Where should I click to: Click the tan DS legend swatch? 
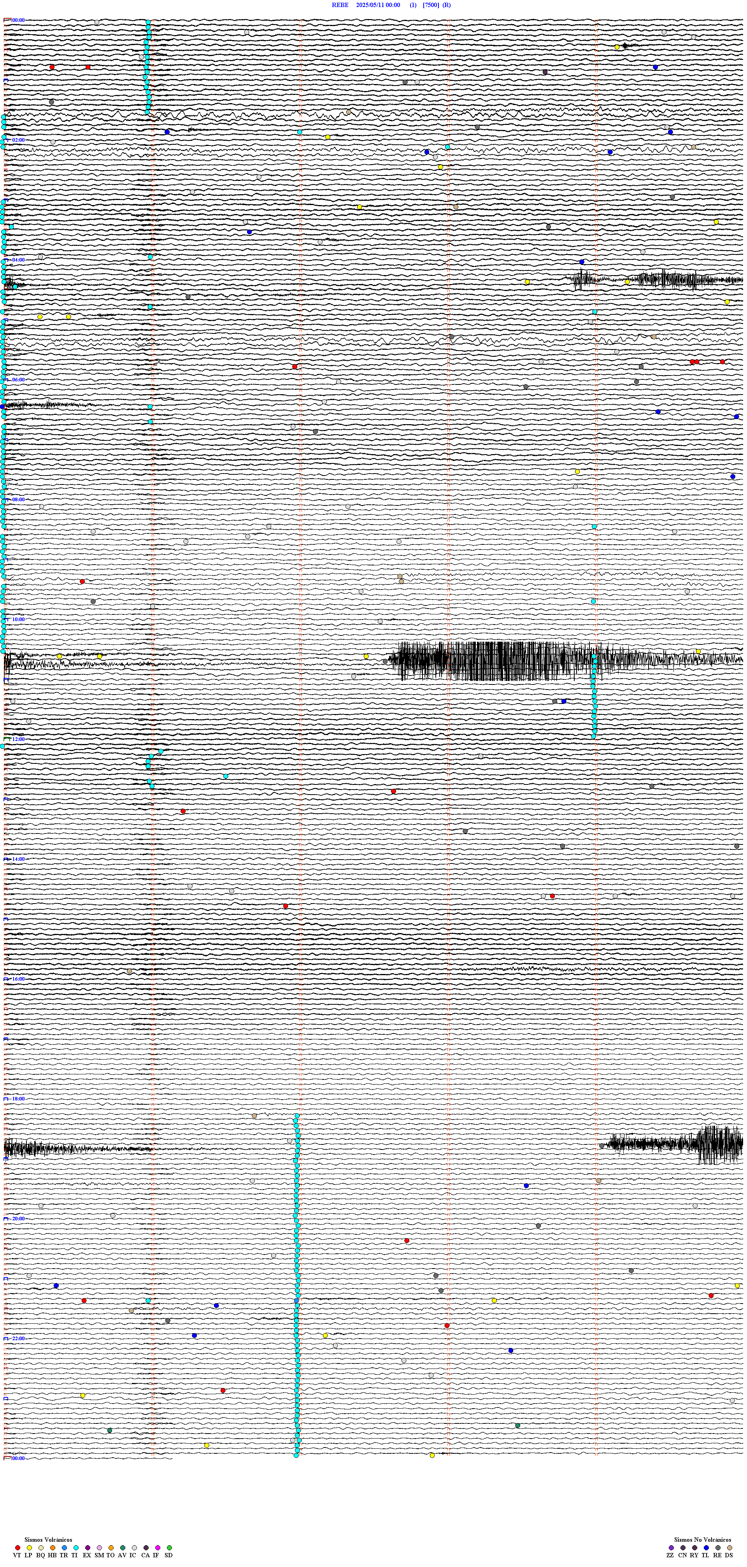(729, 1547)
